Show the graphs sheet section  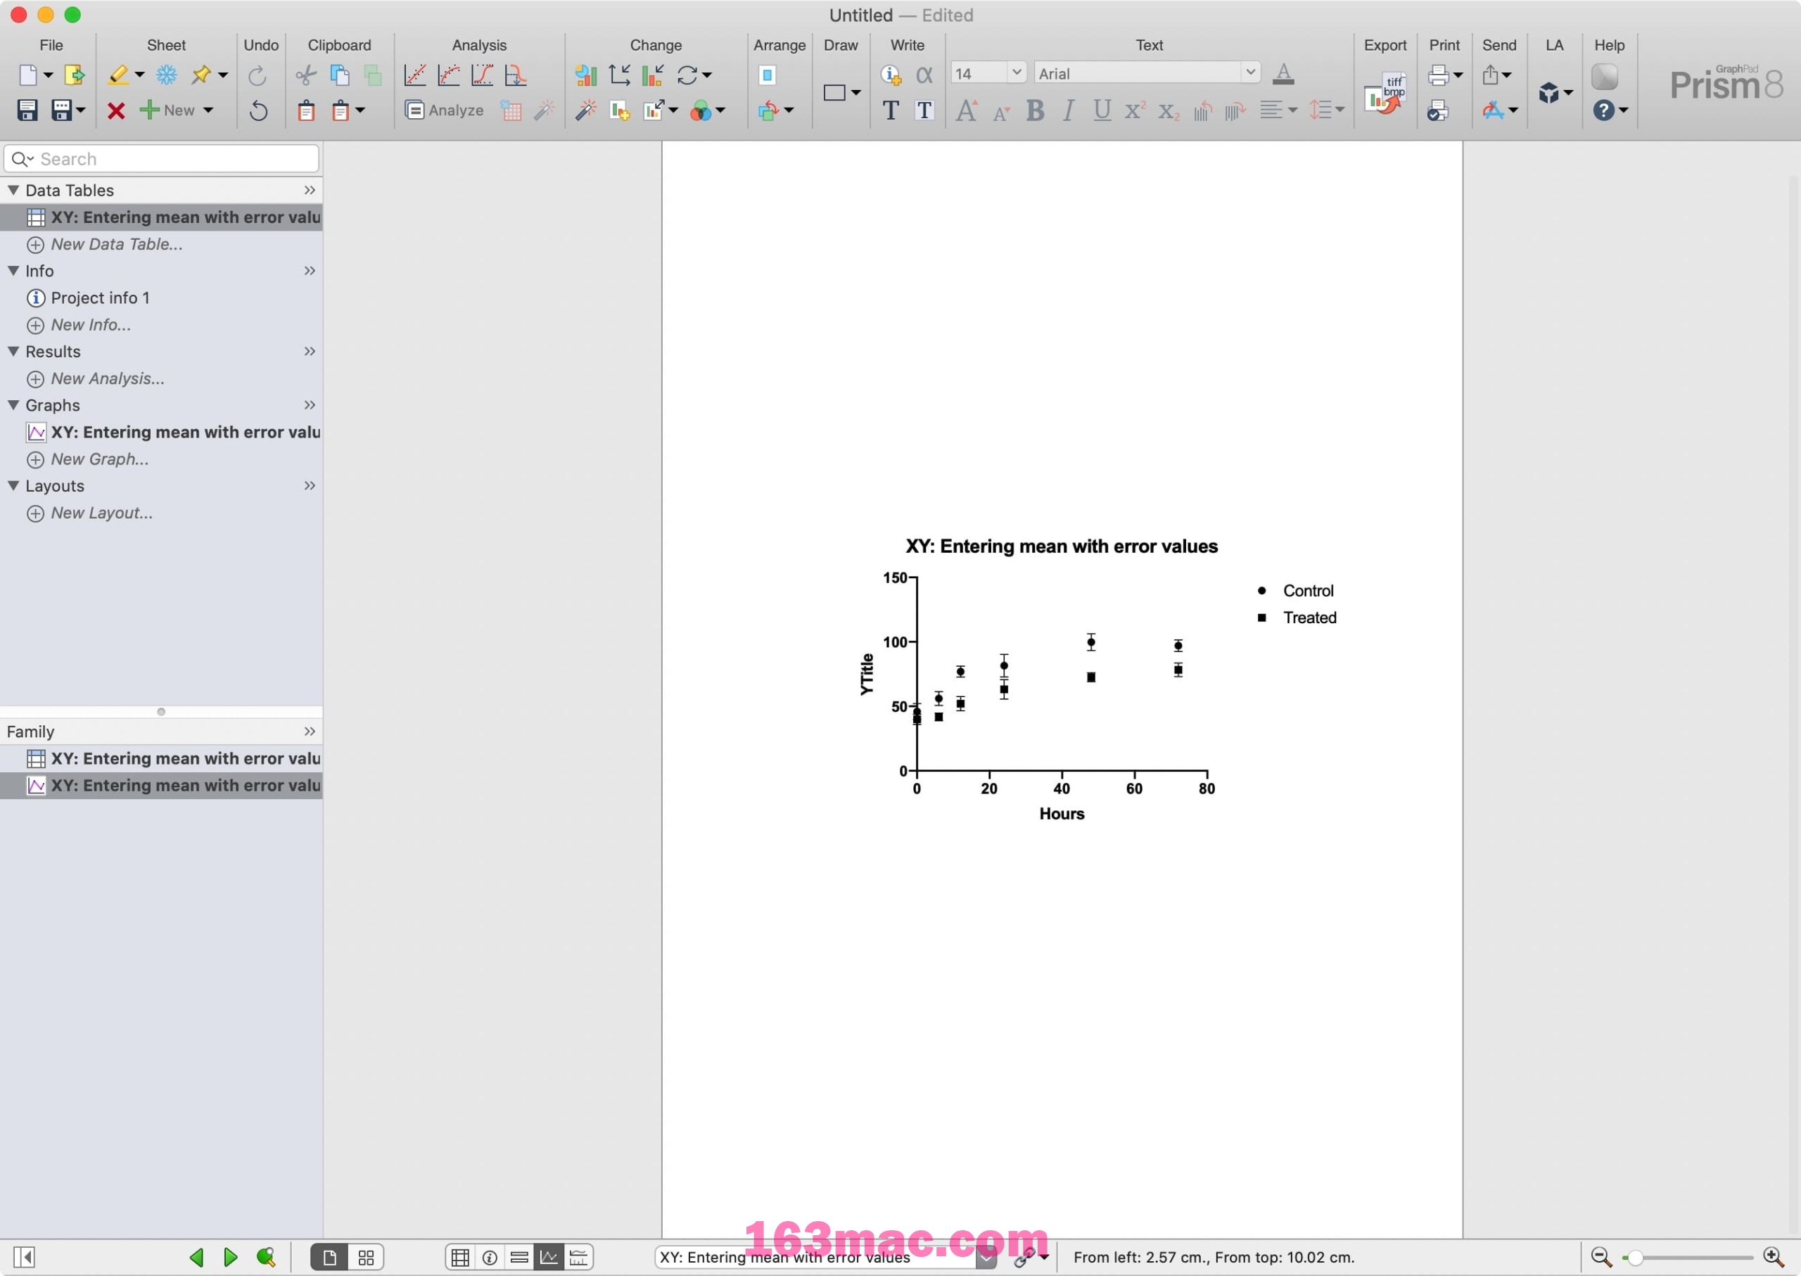pos(549,1258)
